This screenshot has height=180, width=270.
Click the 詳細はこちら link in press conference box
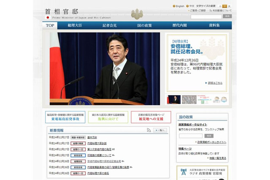(x=215, y=83)
